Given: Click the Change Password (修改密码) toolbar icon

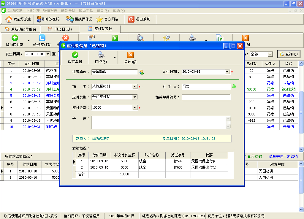Looking at the screenshot, I should tap(41, 19).
